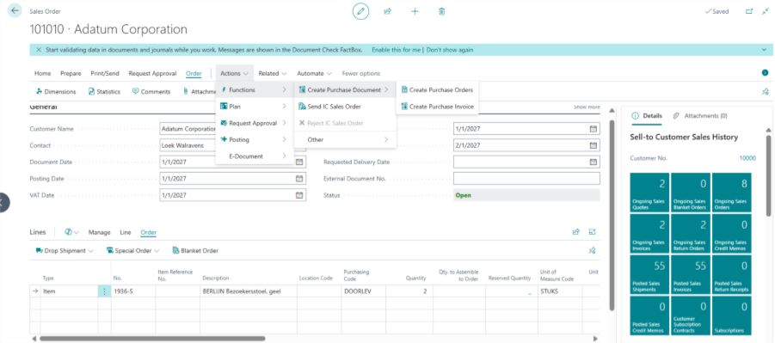Toggle the Actions dropdown menu

pos(234,73)
